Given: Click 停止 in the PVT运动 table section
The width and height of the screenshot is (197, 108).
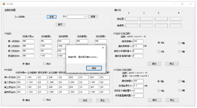Looking at the screenshot, I should click(x=103, y=100).
